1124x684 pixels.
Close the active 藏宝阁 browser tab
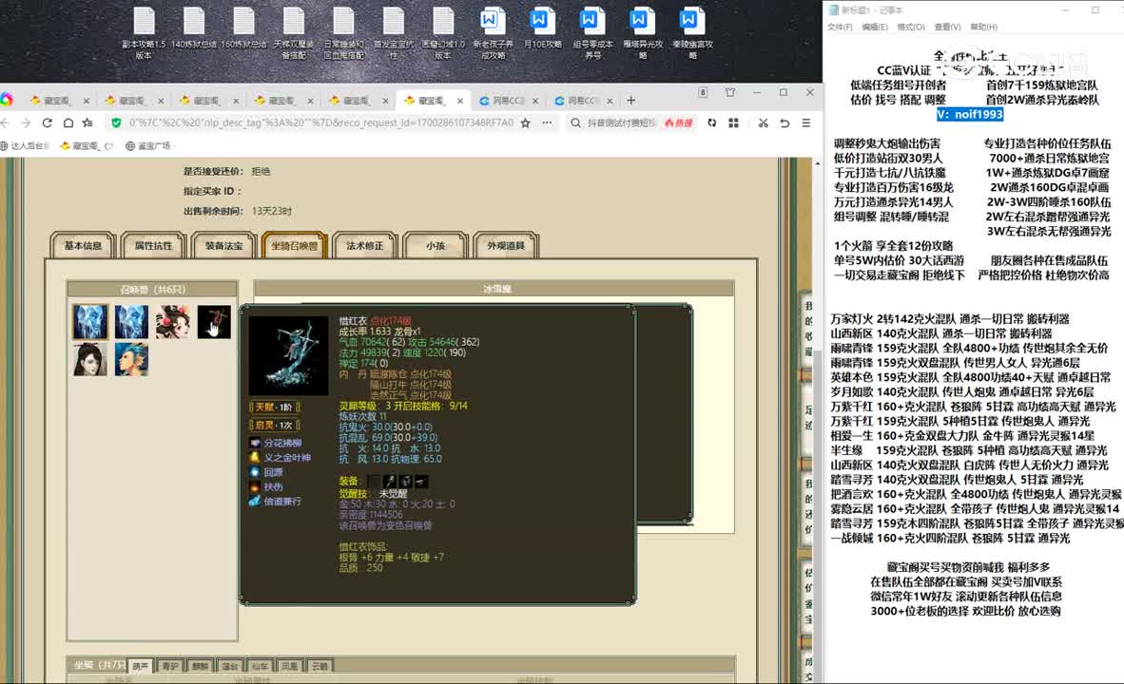coord(460,101)
